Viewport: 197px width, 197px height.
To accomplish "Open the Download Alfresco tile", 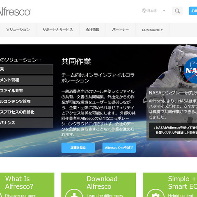I will (x=98, y=185).
